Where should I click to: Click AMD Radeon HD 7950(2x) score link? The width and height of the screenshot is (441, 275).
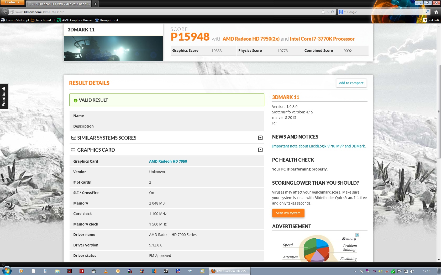click(x=251, y=39)
